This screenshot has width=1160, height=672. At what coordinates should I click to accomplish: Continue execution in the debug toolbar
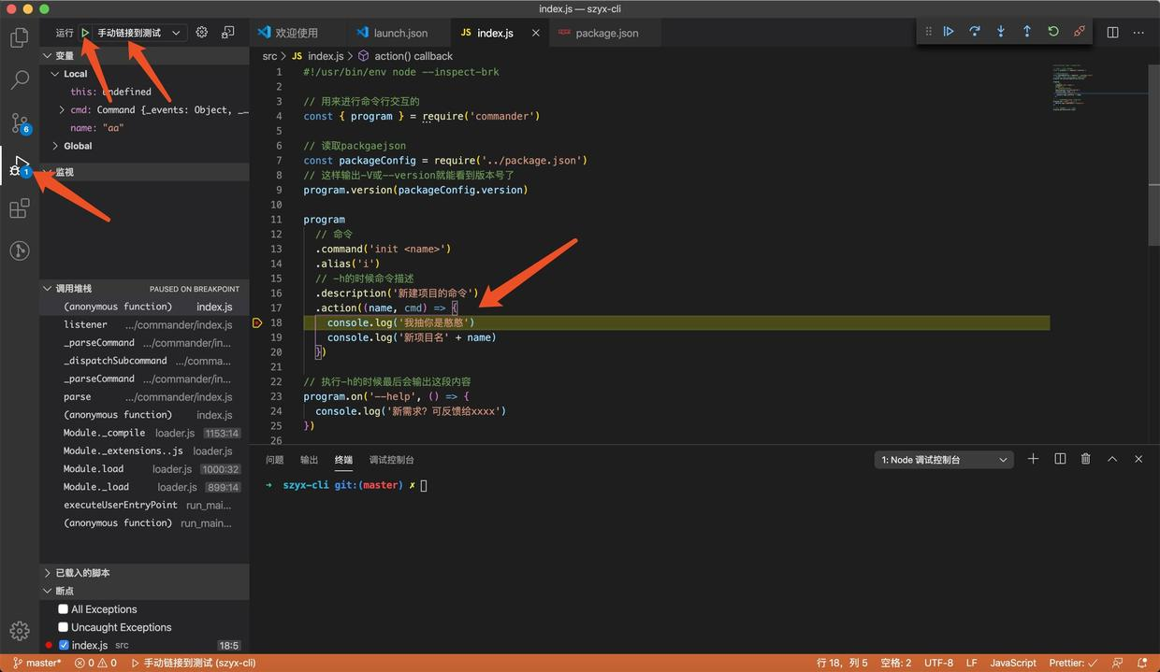point(948,31)
